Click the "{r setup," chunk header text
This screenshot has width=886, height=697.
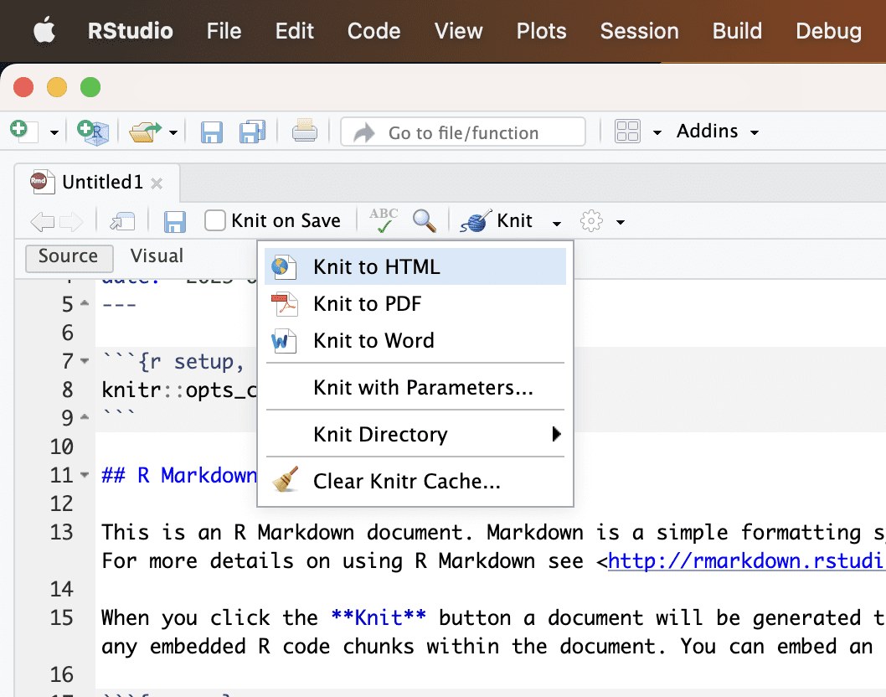(x=191, y=362)
